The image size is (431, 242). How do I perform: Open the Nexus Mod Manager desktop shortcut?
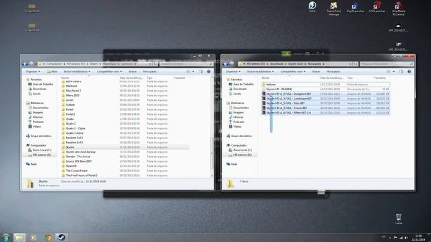[x=333, y=9]
